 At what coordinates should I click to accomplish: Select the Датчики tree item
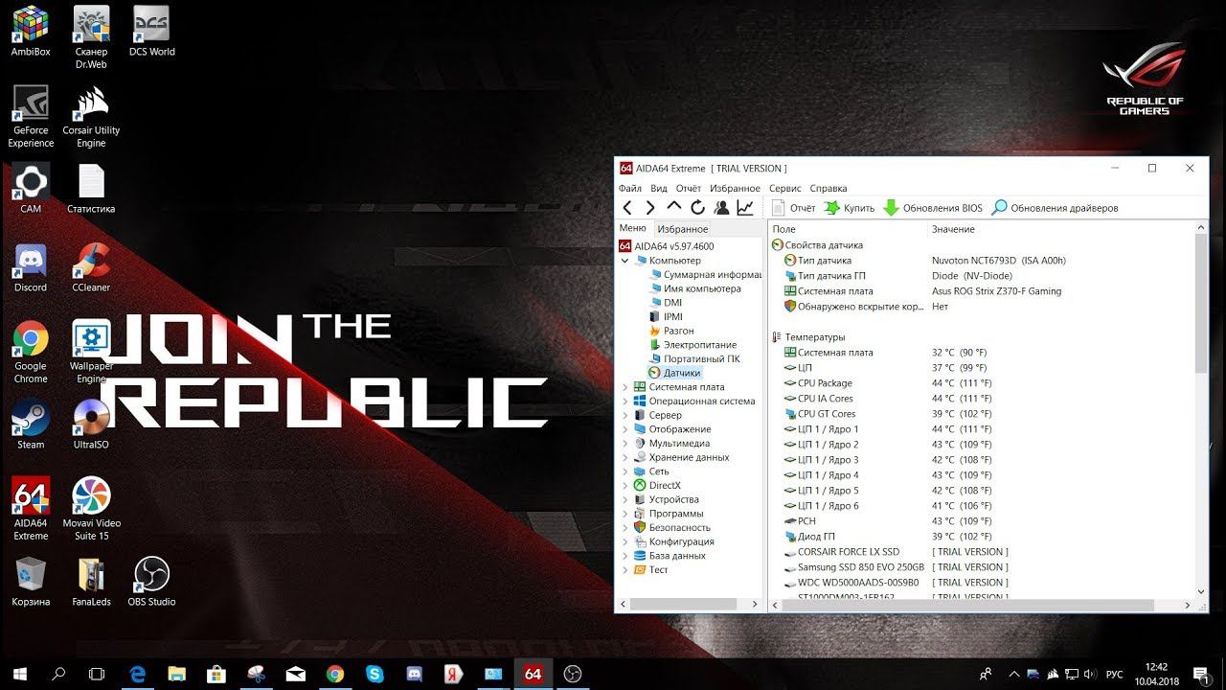point(674,373)
